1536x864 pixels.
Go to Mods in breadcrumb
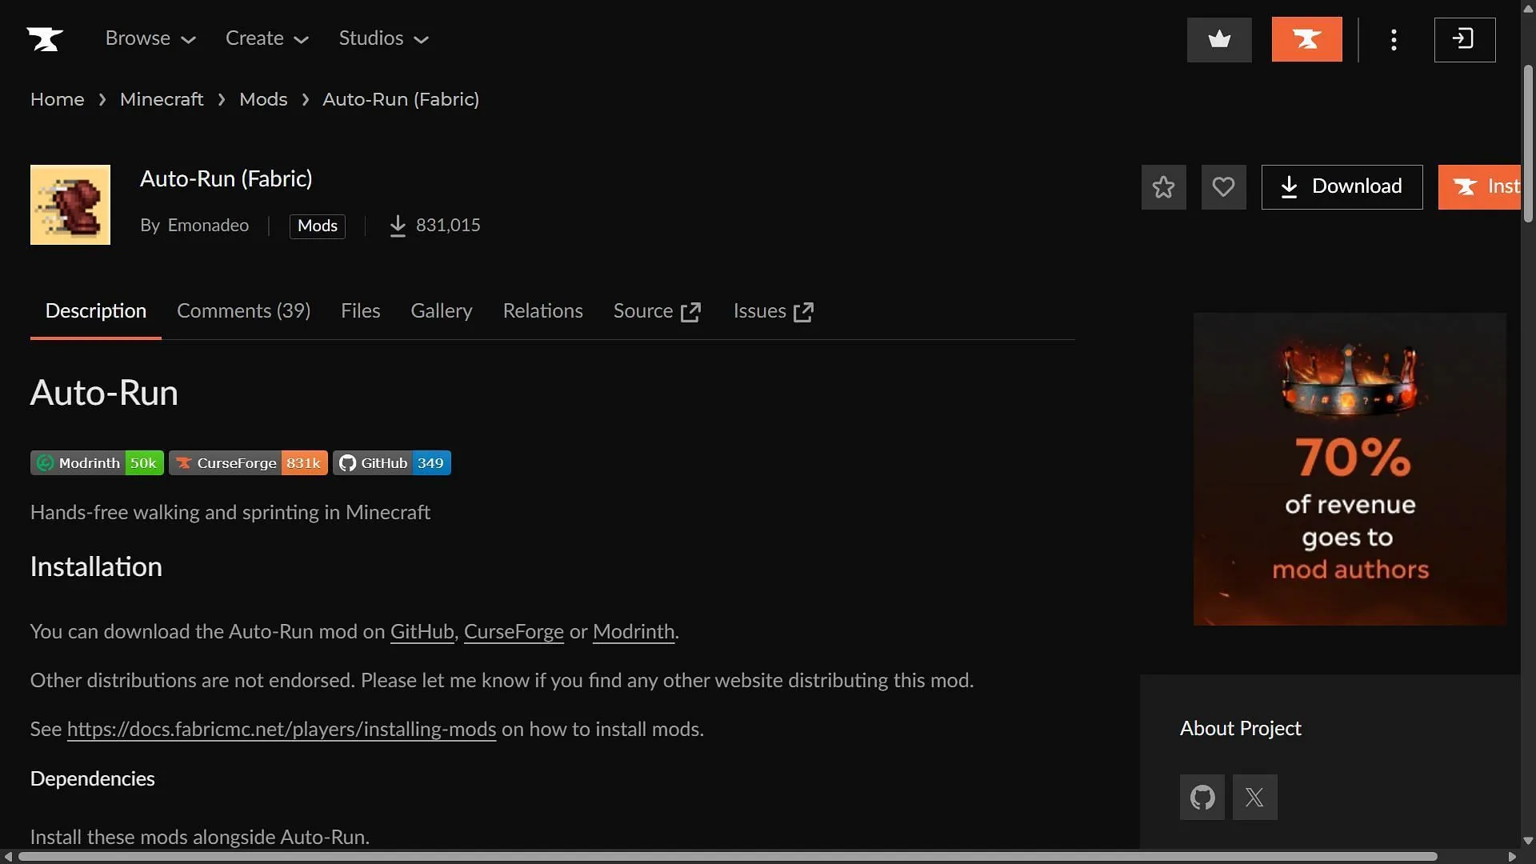click(263, 99)
